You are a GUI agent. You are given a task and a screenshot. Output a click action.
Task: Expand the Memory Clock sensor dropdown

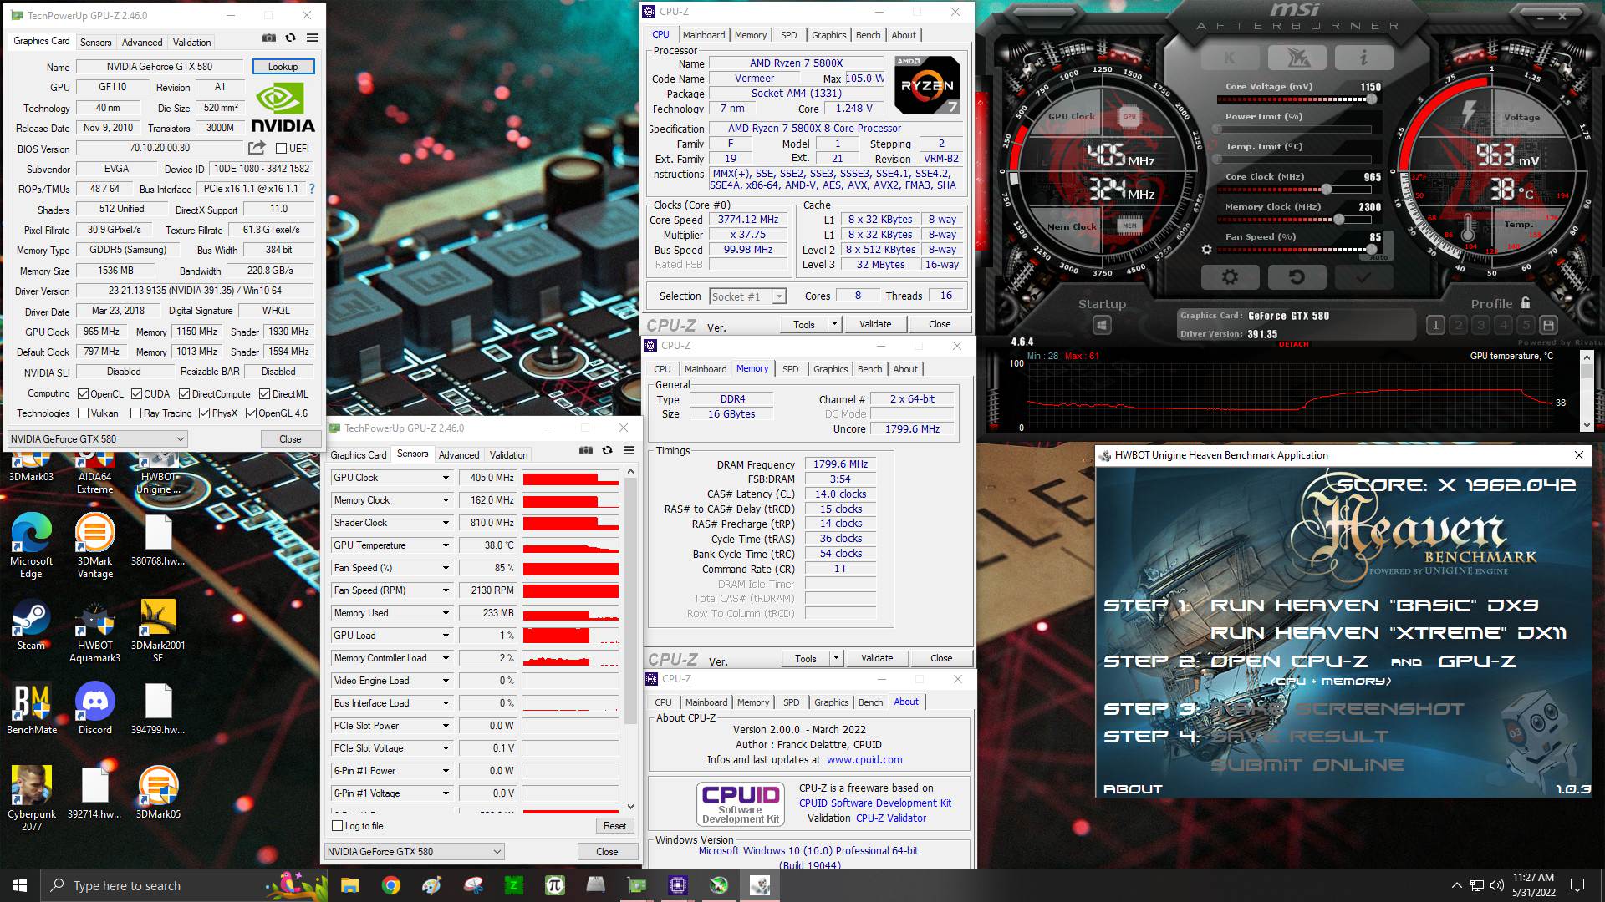[x=446, y=500]
